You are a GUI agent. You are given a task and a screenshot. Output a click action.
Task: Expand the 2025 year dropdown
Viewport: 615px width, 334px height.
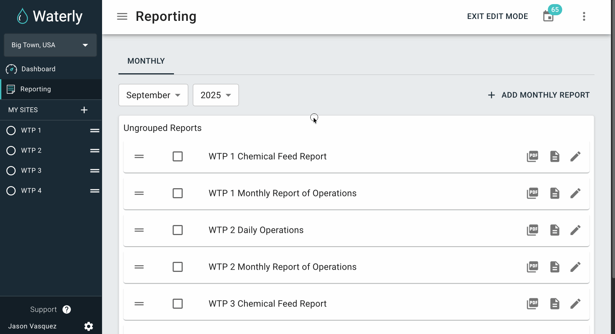tap(216, 95)
